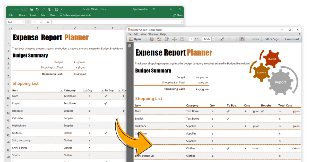309x162 pixels.
Task: Click the read mode expand icon in Adobe Reader
Action: tap(222, 39)
